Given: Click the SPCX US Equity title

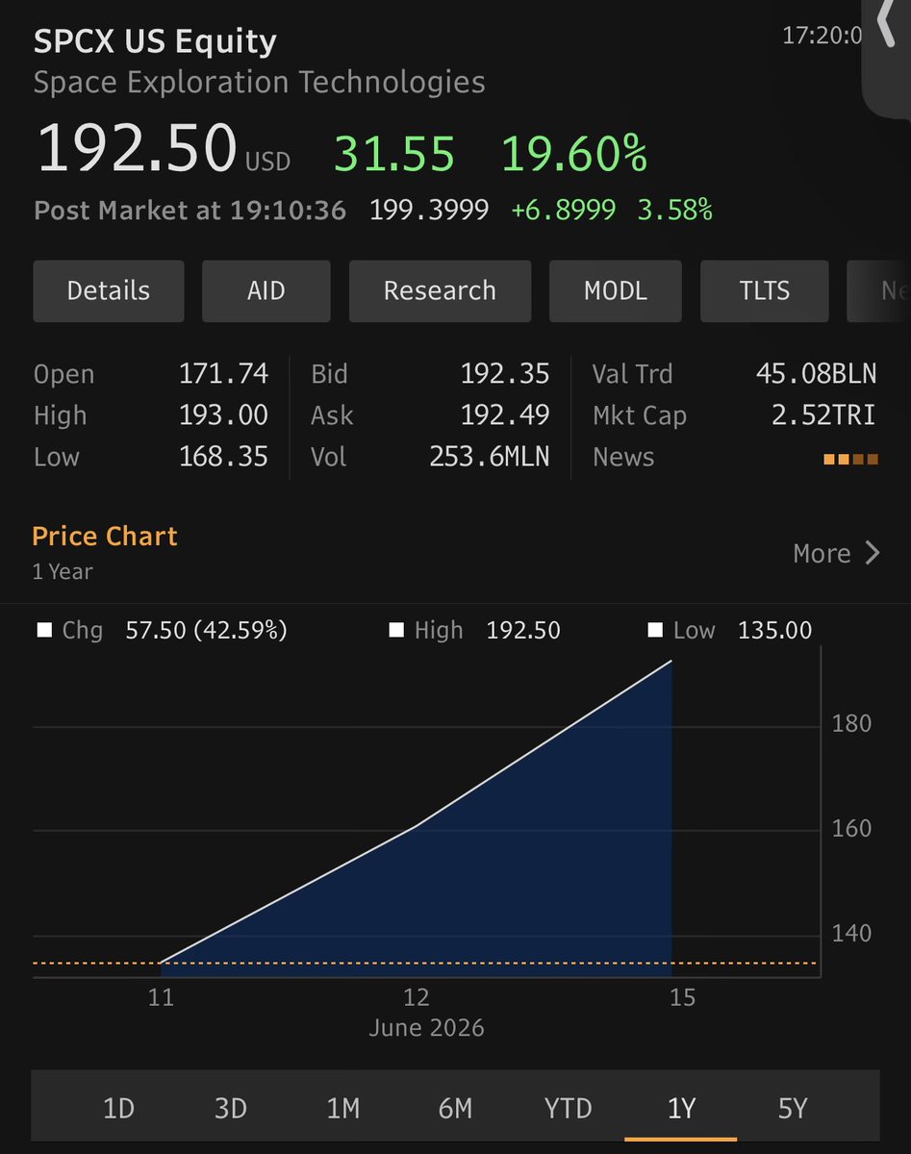Looking at the screenshot, I should point(155,41).
